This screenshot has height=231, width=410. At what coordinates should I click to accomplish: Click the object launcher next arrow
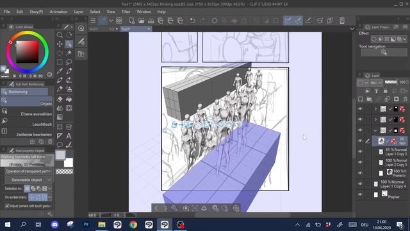pyautogui.click(x=165, y=208)
